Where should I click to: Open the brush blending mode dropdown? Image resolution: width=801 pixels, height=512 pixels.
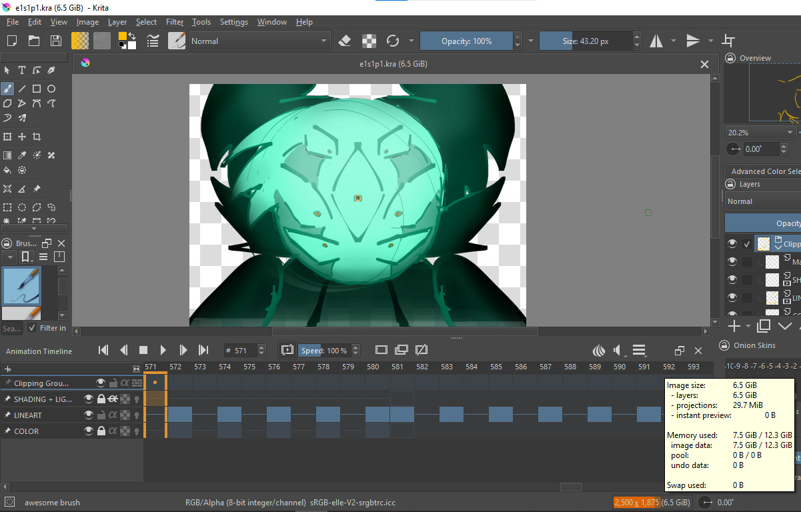click(x=259, y=41)
